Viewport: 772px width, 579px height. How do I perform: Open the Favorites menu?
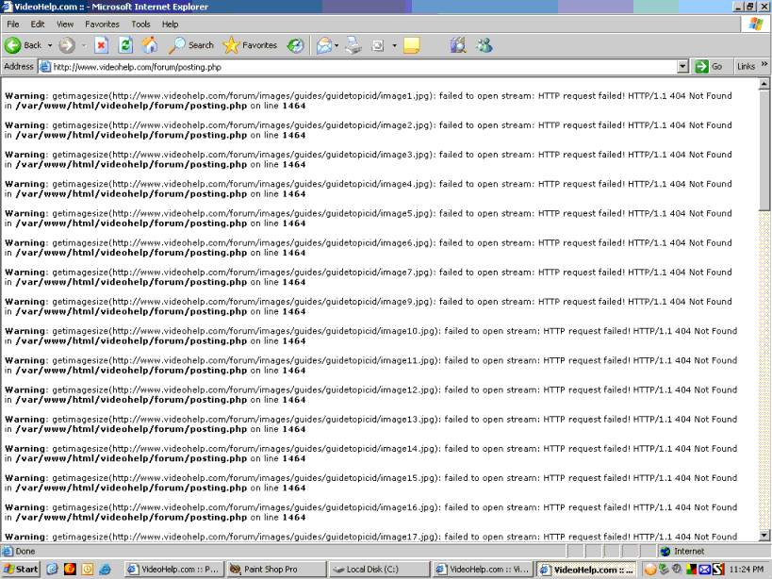click(x=102, y=25)
